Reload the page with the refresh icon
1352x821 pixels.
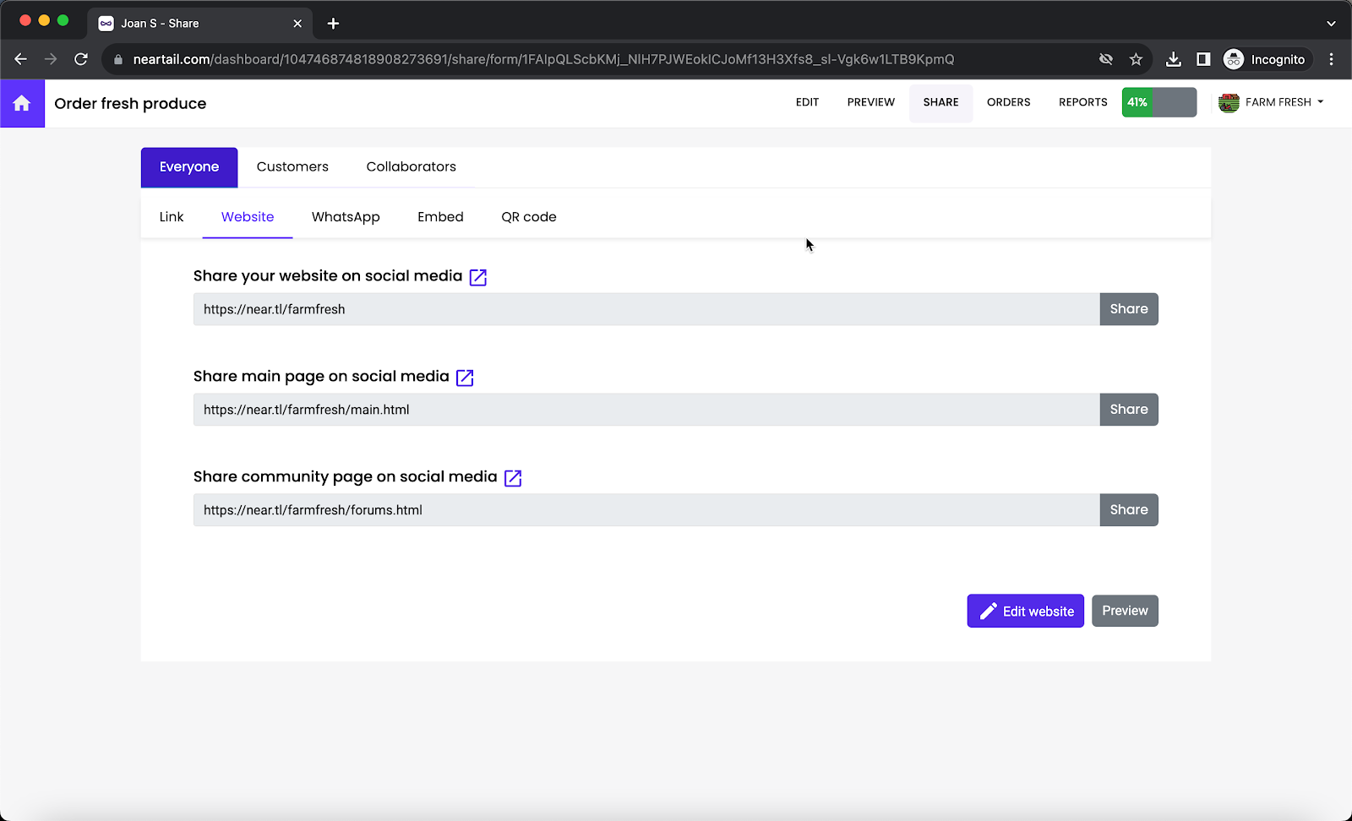click(81, 59)
